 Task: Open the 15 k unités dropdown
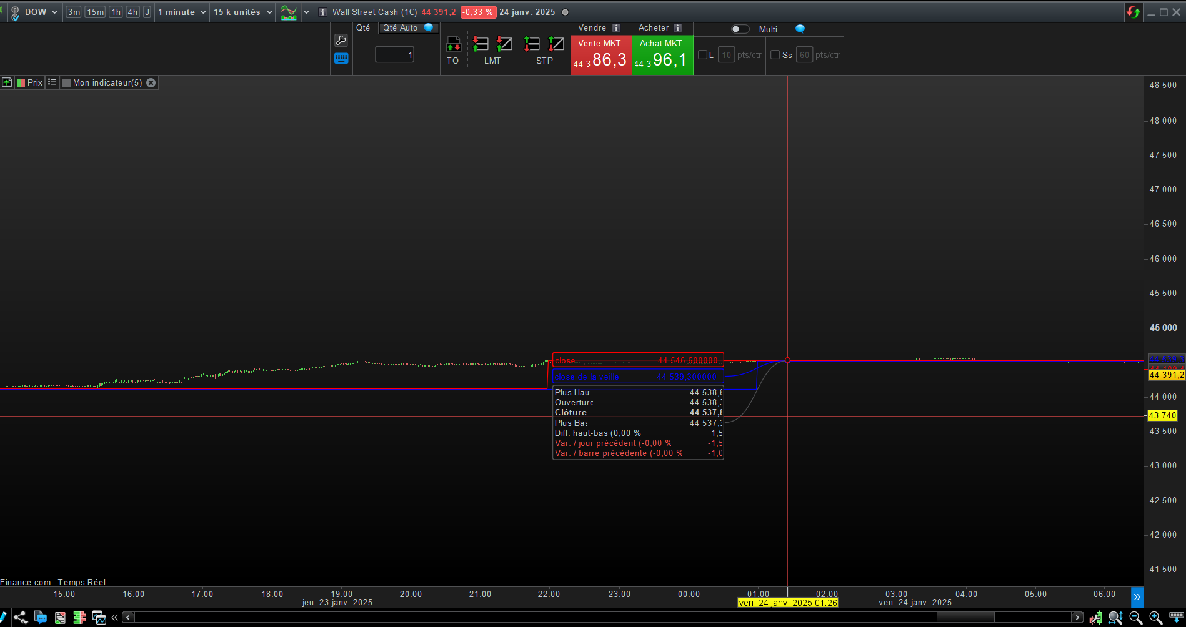243,12
